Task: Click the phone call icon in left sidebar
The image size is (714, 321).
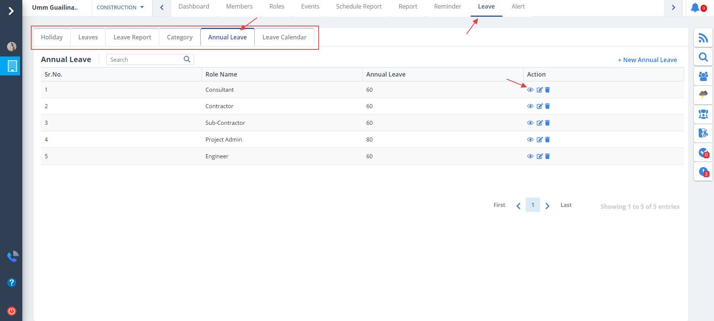Action: tap(12, 256)
